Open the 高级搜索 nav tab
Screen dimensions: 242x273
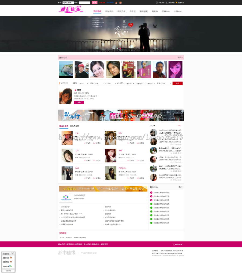[x=144, y=12]
